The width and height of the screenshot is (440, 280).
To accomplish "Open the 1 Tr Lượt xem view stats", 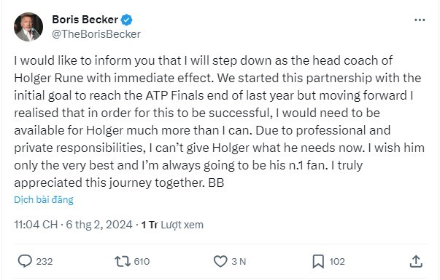I will 172,225.
